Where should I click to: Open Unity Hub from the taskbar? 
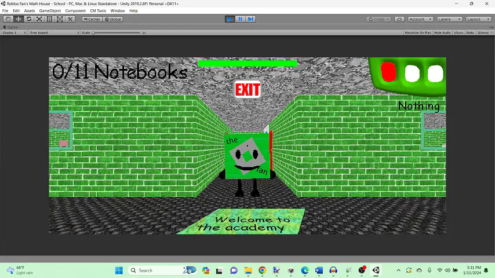pos(291,270)
